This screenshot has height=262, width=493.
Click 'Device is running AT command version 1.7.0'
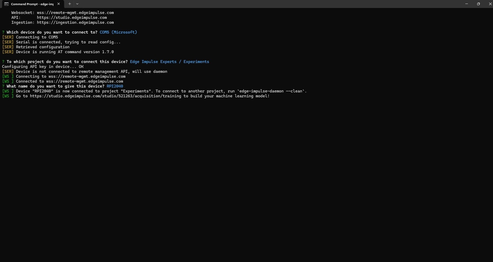click(58, 52)
